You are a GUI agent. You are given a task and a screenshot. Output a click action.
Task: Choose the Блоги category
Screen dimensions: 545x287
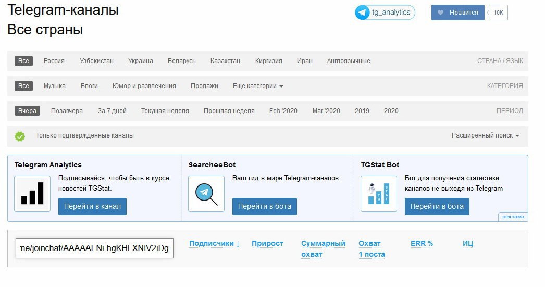tap(89, 86)
